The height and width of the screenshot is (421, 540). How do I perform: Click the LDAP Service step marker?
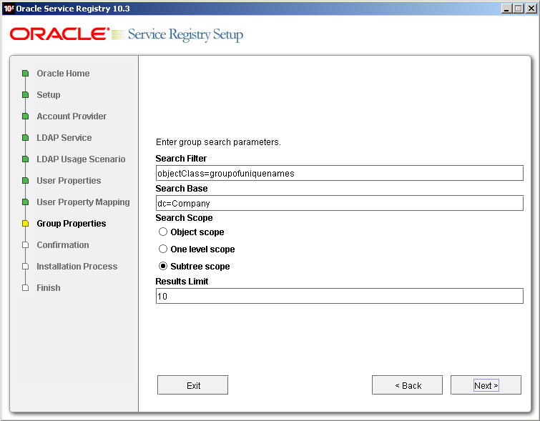point(26,138)
